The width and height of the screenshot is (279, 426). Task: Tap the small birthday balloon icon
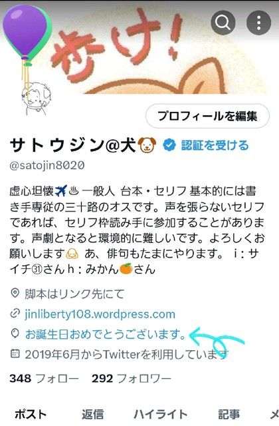click(15, 334)
